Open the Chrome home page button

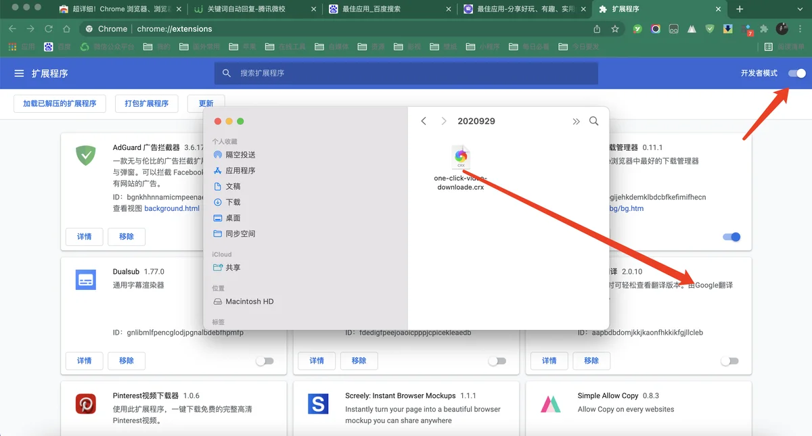pyautogui.click(x=66, y=29)
